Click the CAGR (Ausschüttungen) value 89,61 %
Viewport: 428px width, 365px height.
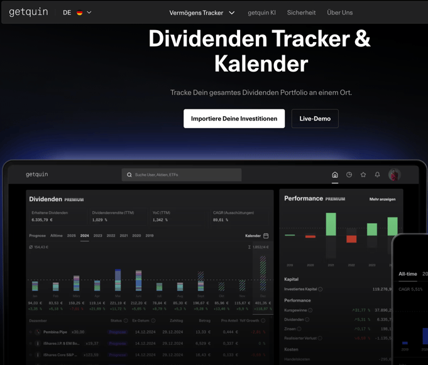(x=221, y=220)
